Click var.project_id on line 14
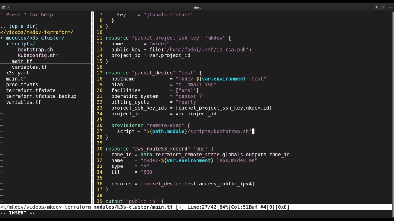Viewport: 394px width, 221px height. coord(170,55)
